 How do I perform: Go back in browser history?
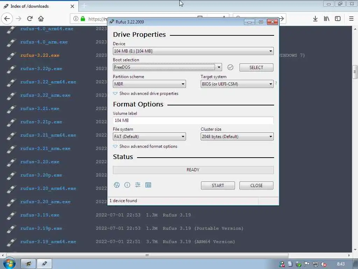pyautogui.click(x=7, y=19)
